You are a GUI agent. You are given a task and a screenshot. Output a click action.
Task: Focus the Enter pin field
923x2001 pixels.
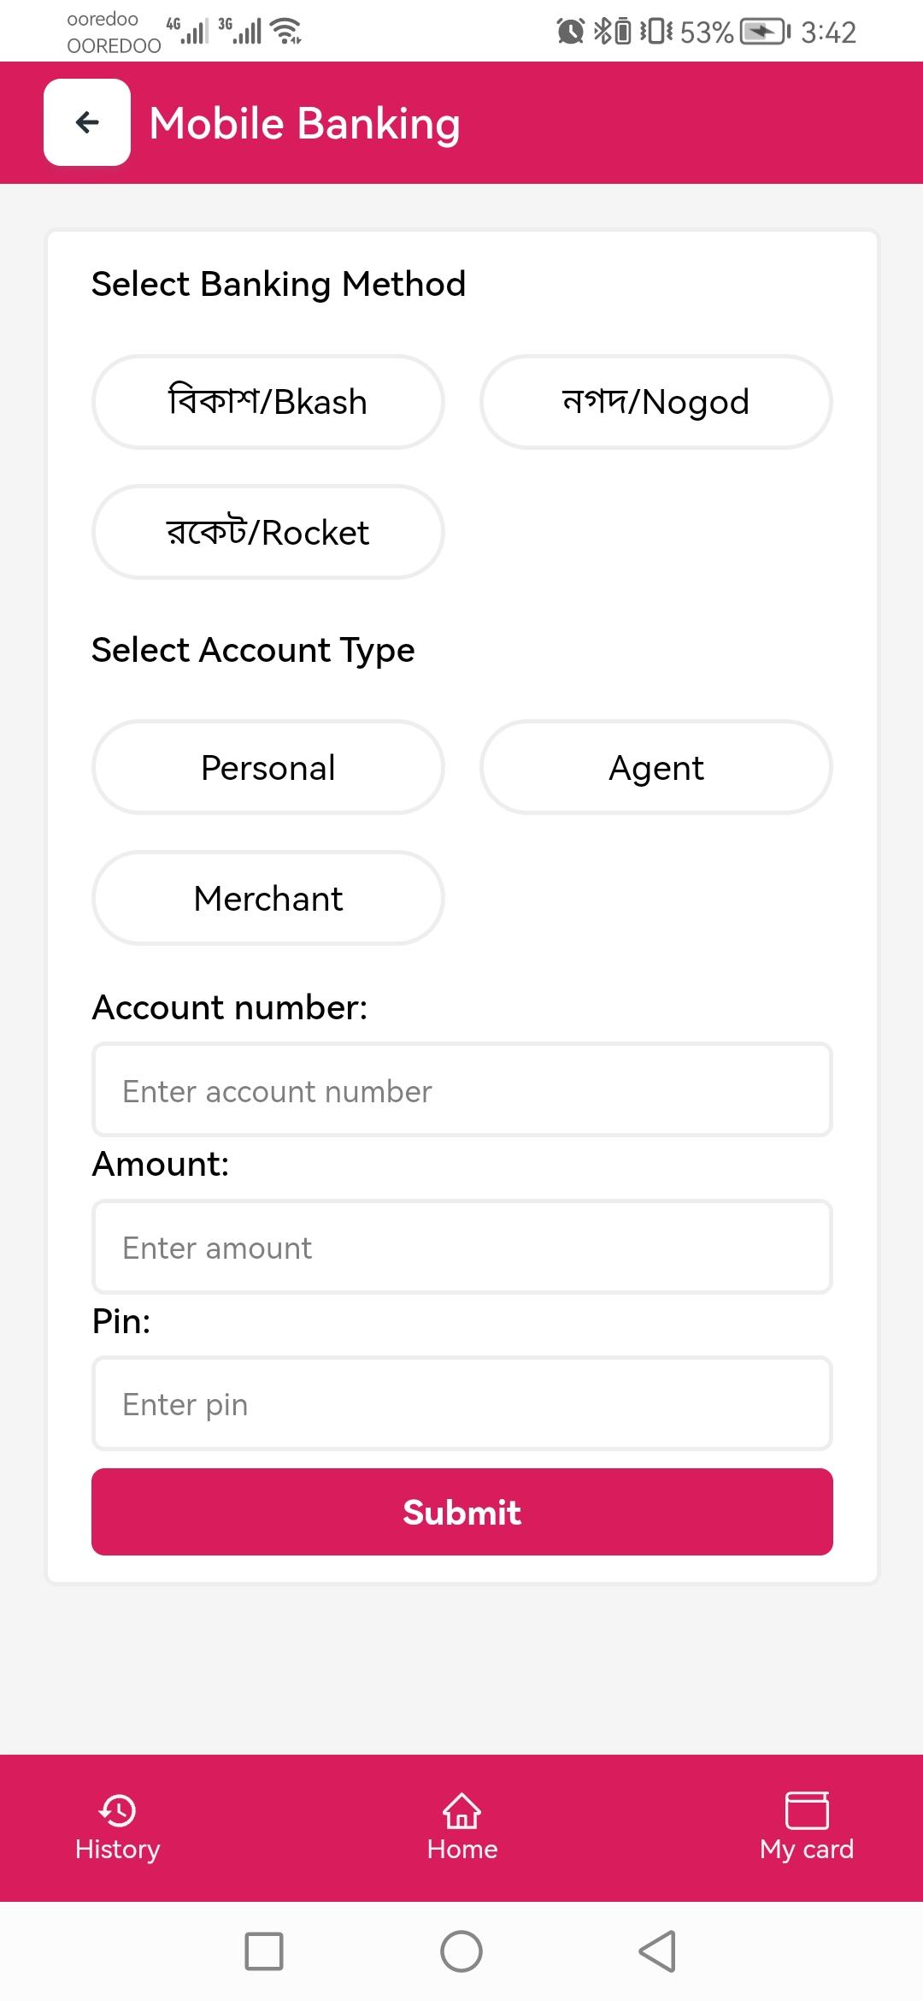click(462, 1403)
